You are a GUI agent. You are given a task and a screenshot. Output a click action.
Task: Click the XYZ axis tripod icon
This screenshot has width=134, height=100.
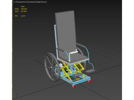(18, 96)
